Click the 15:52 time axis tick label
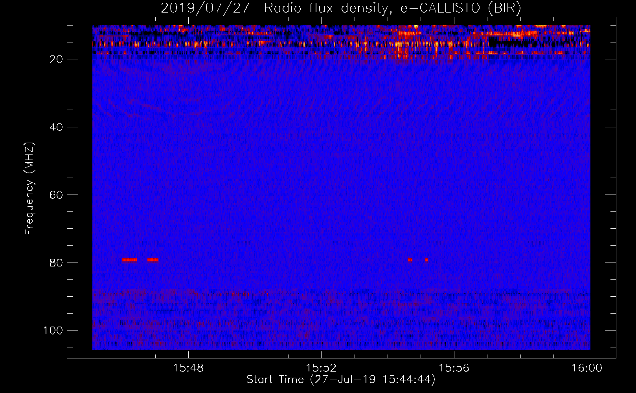 point(322,368)
